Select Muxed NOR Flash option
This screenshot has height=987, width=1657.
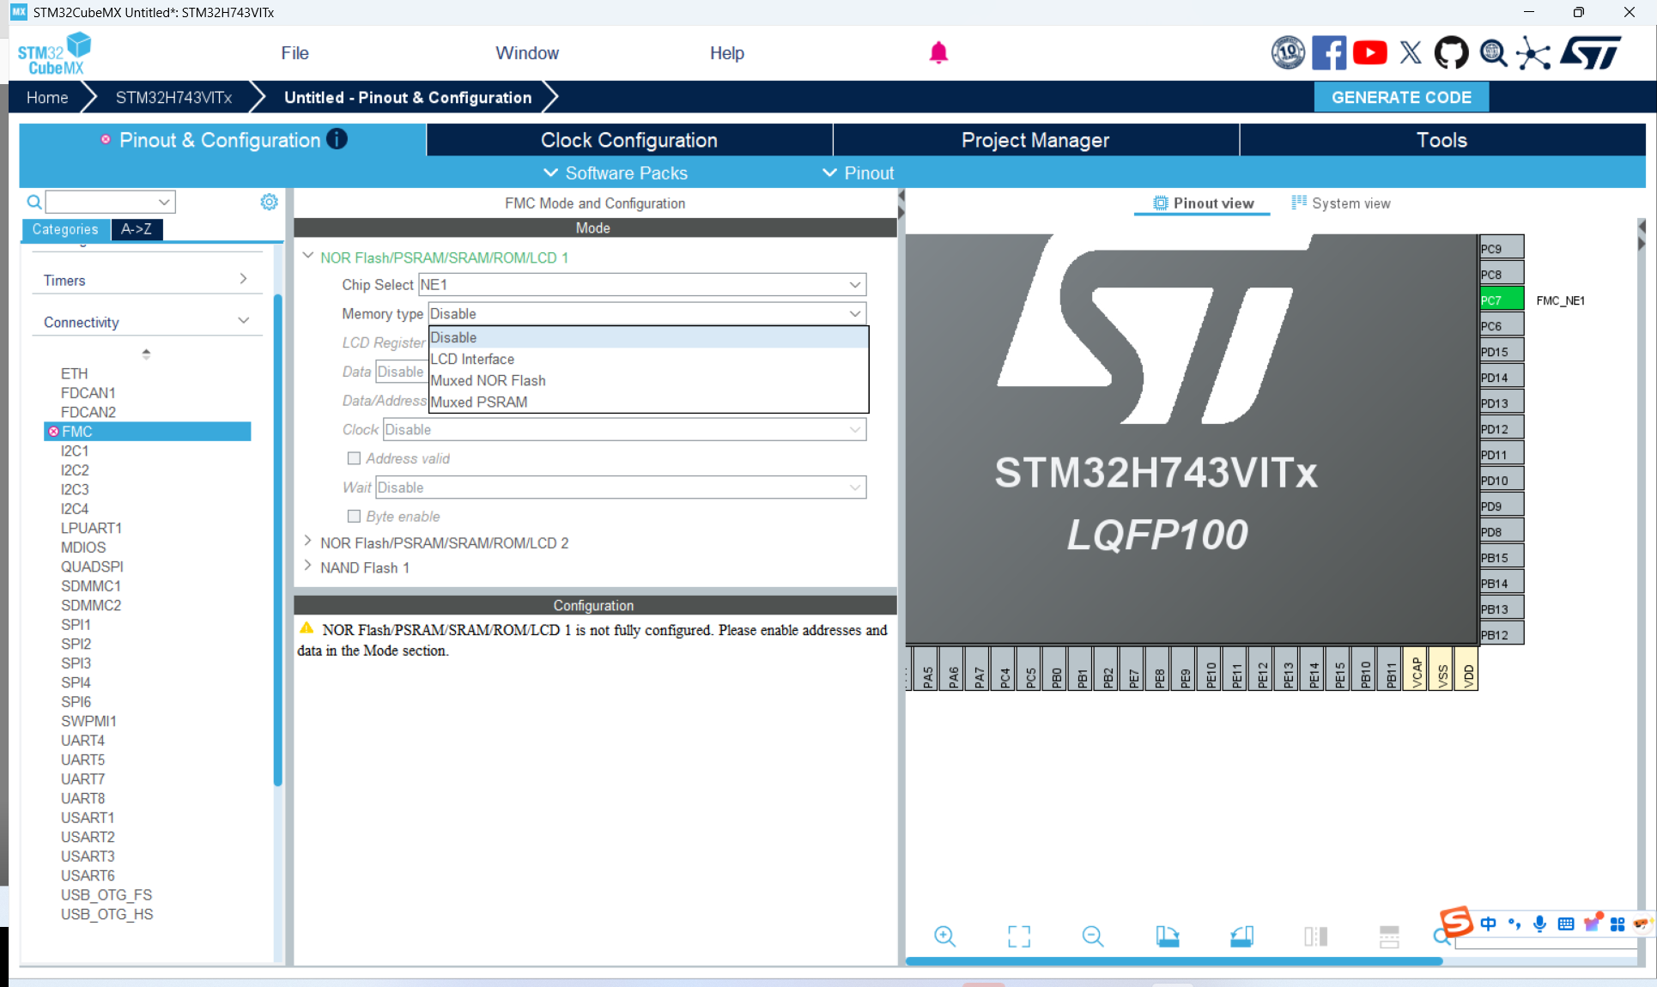coord(488,380)
